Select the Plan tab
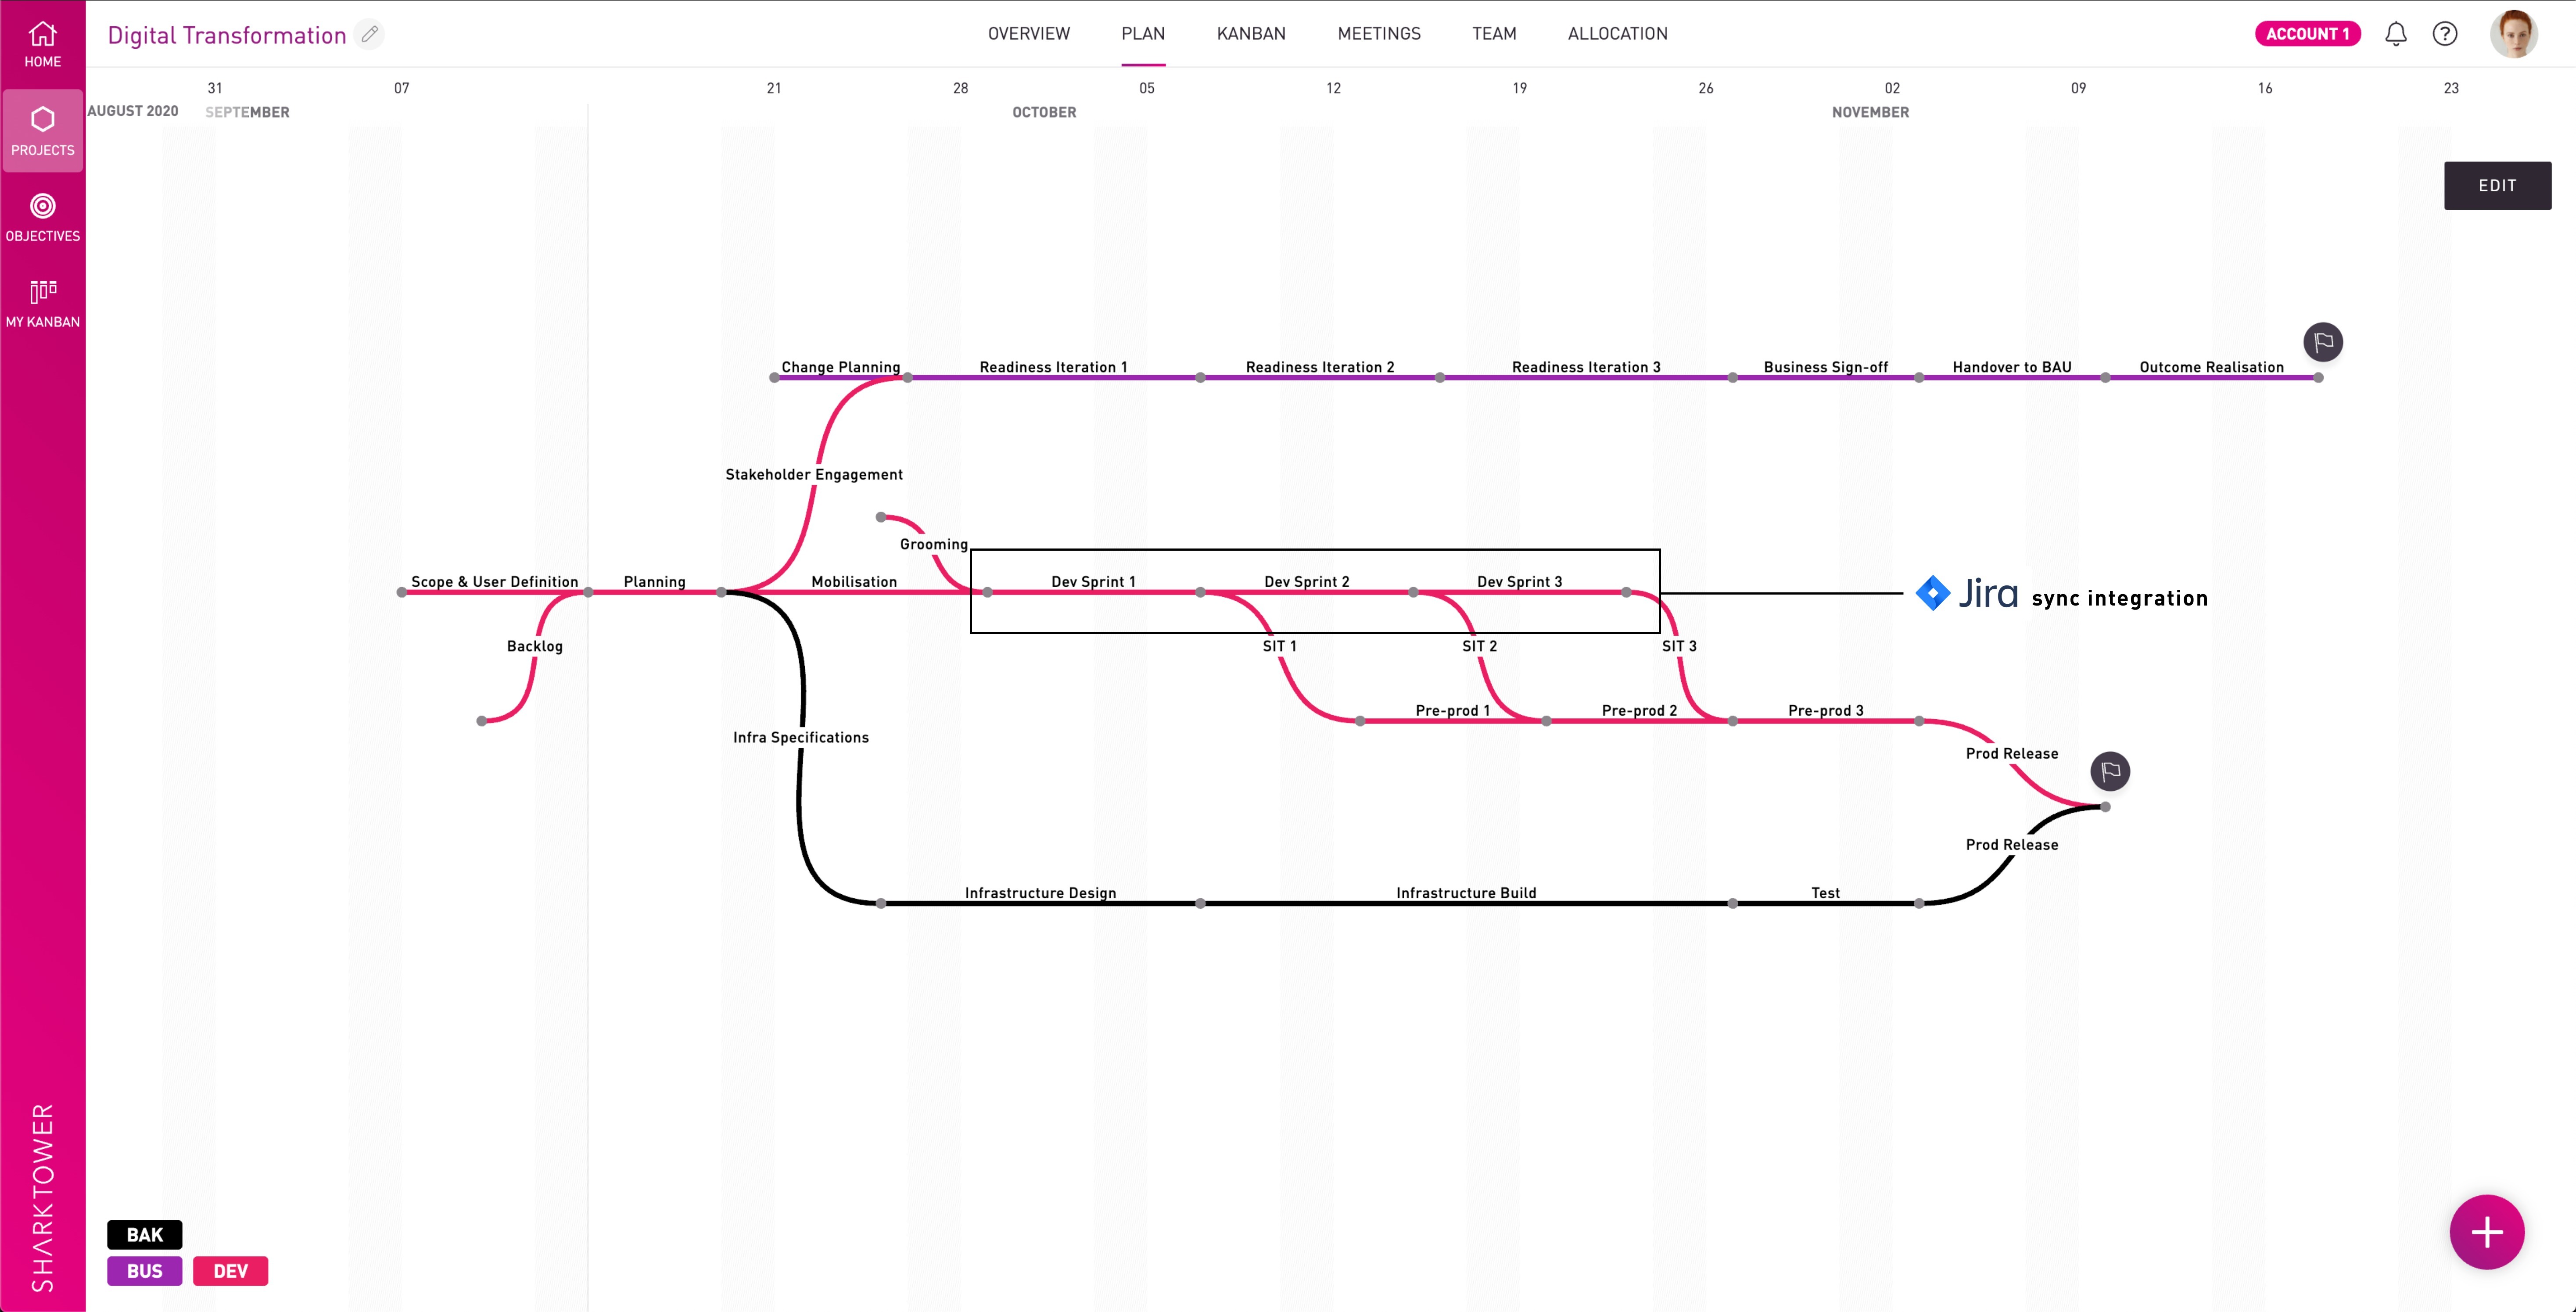Viewport: 2576px width, 1312px height. pos(1143,34)
